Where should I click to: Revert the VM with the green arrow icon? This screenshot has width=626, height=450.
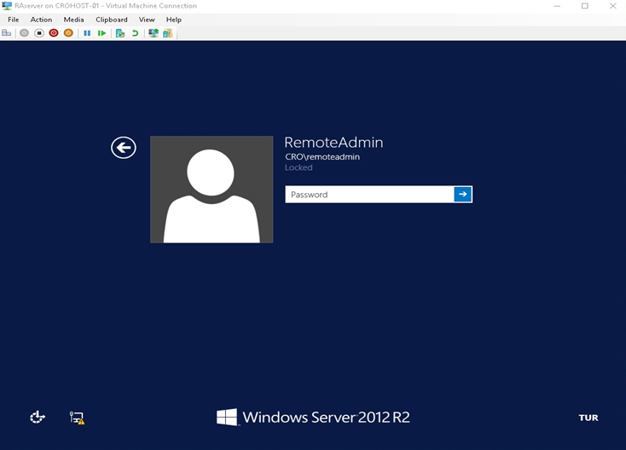click(x=135, y=33)
